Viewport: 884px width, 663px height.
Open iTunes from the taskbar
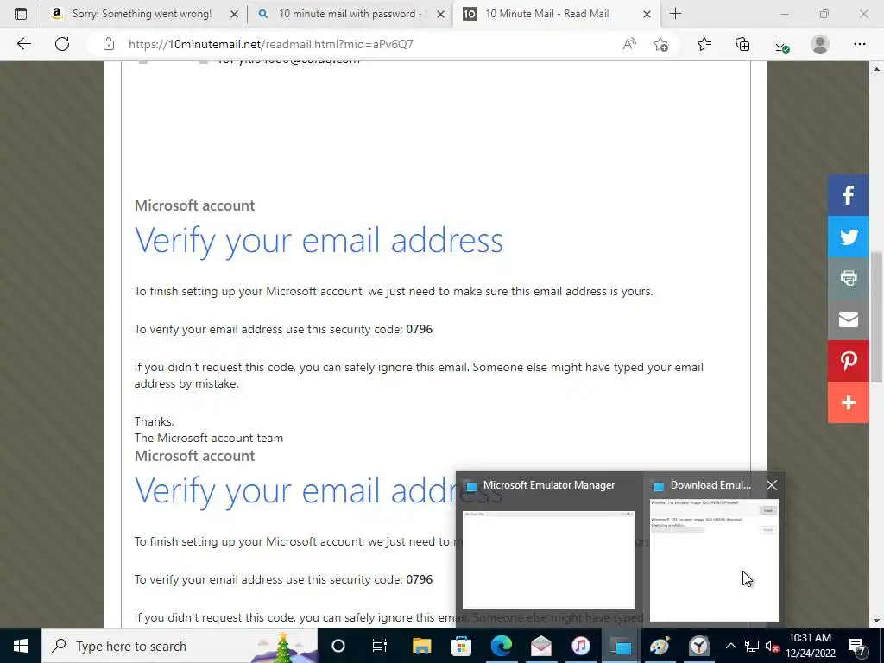[581, 646]
